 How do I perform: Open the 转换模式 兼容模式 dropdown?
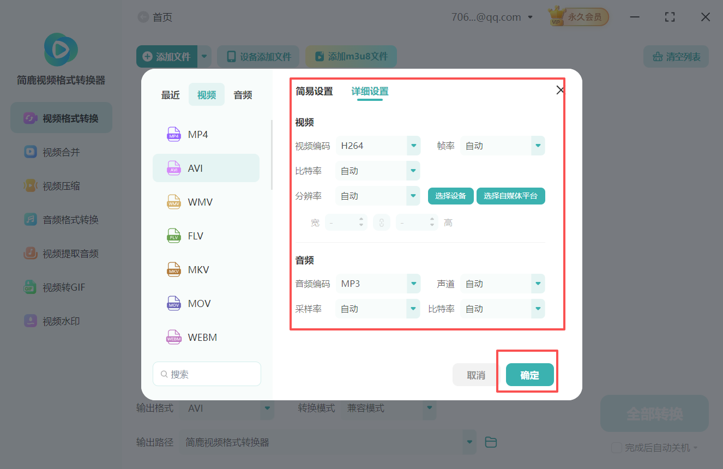point(389,407)
